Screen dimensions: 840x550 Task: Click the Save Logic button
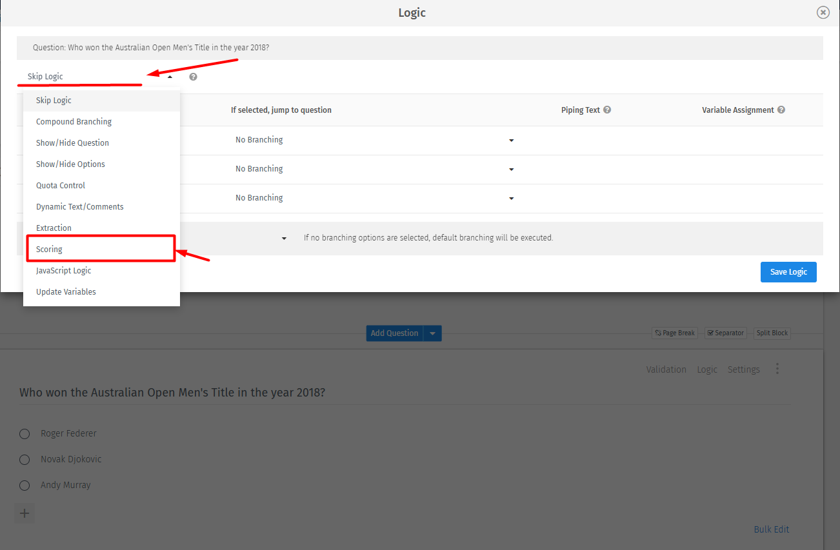(788, 271)
